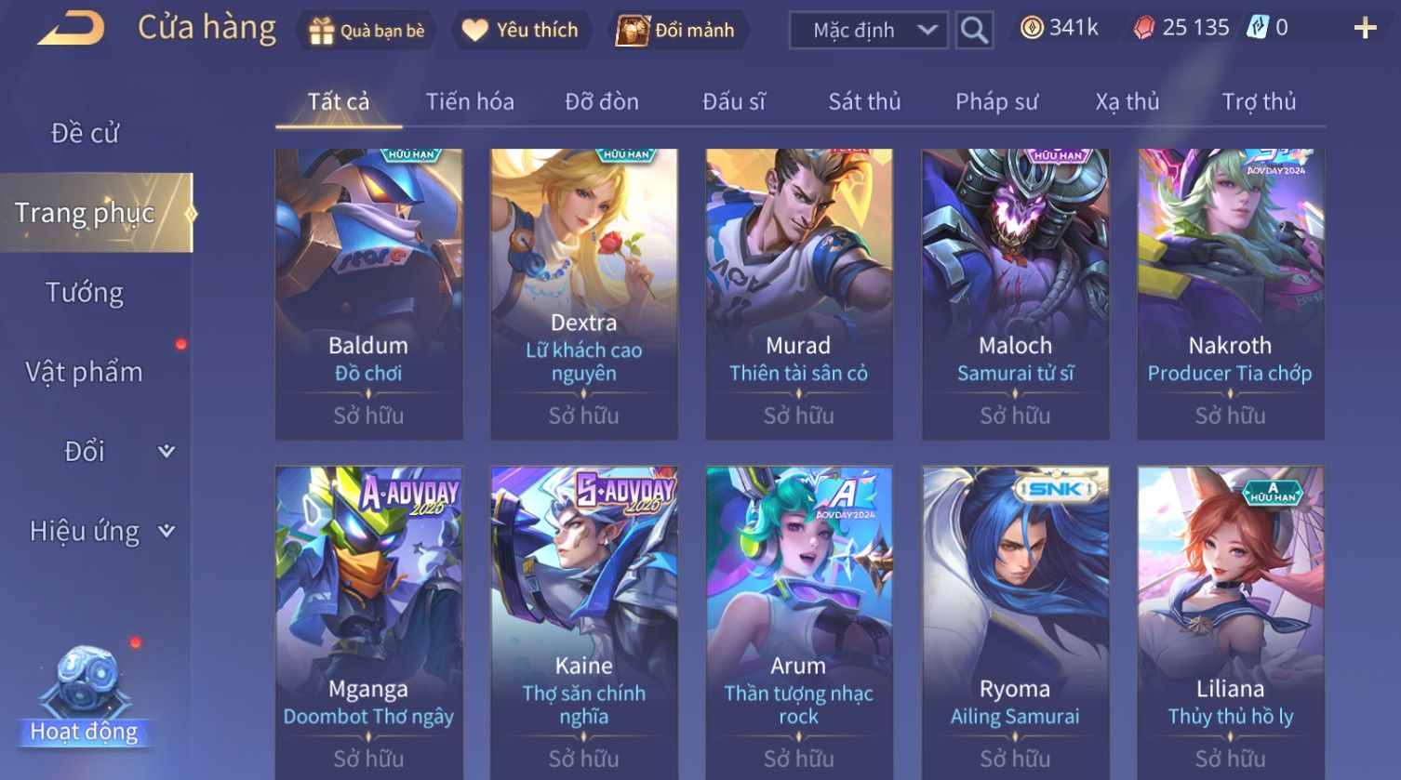Click the plus icon to add currency
The width and height of the screenshot is (1401, 780).
[x=1365, y=28]
